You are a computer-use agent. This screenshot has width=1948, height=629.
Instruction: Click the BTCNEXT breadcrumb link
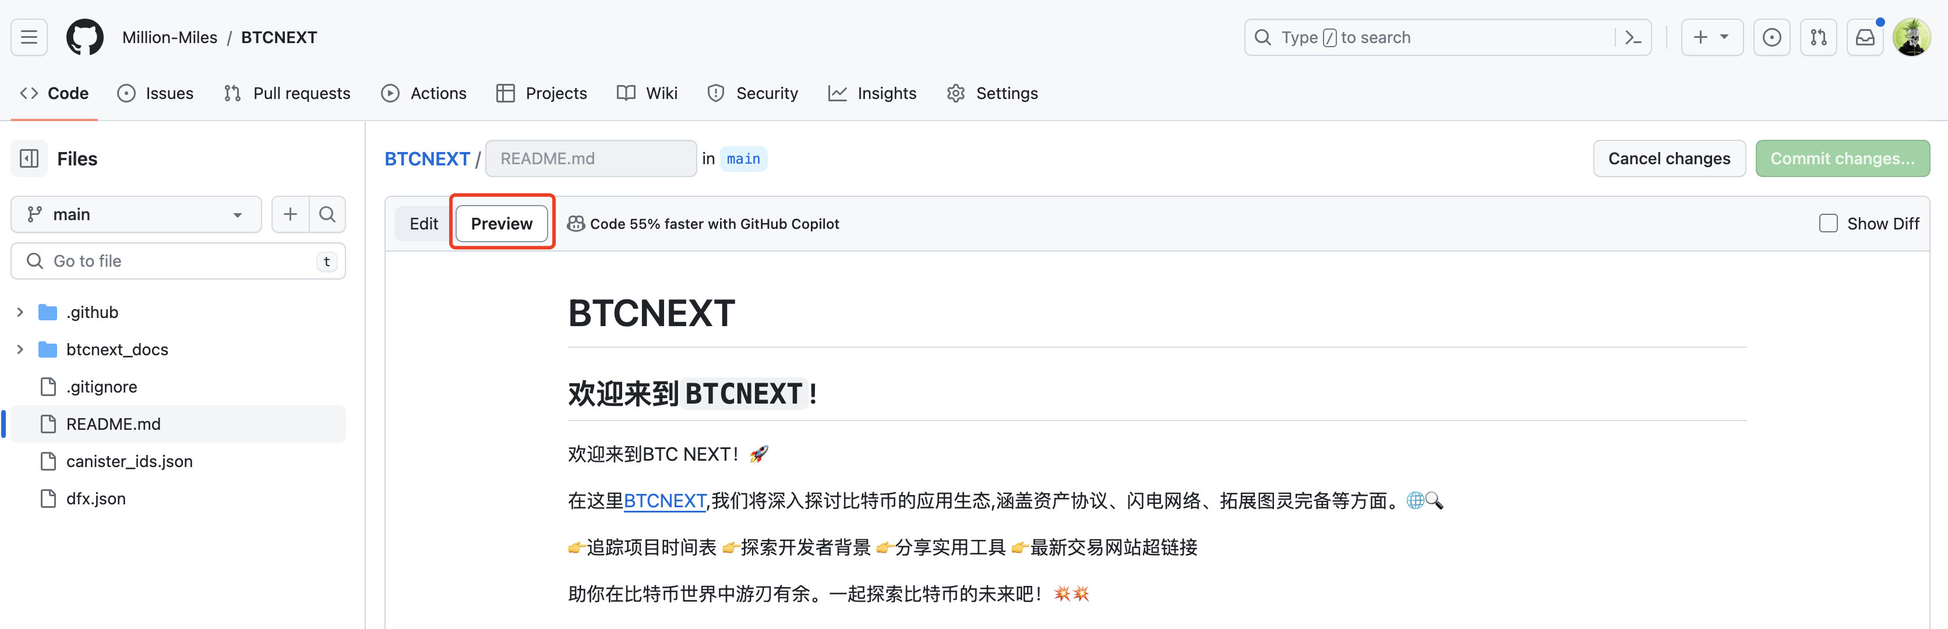[x=427, y=159]
